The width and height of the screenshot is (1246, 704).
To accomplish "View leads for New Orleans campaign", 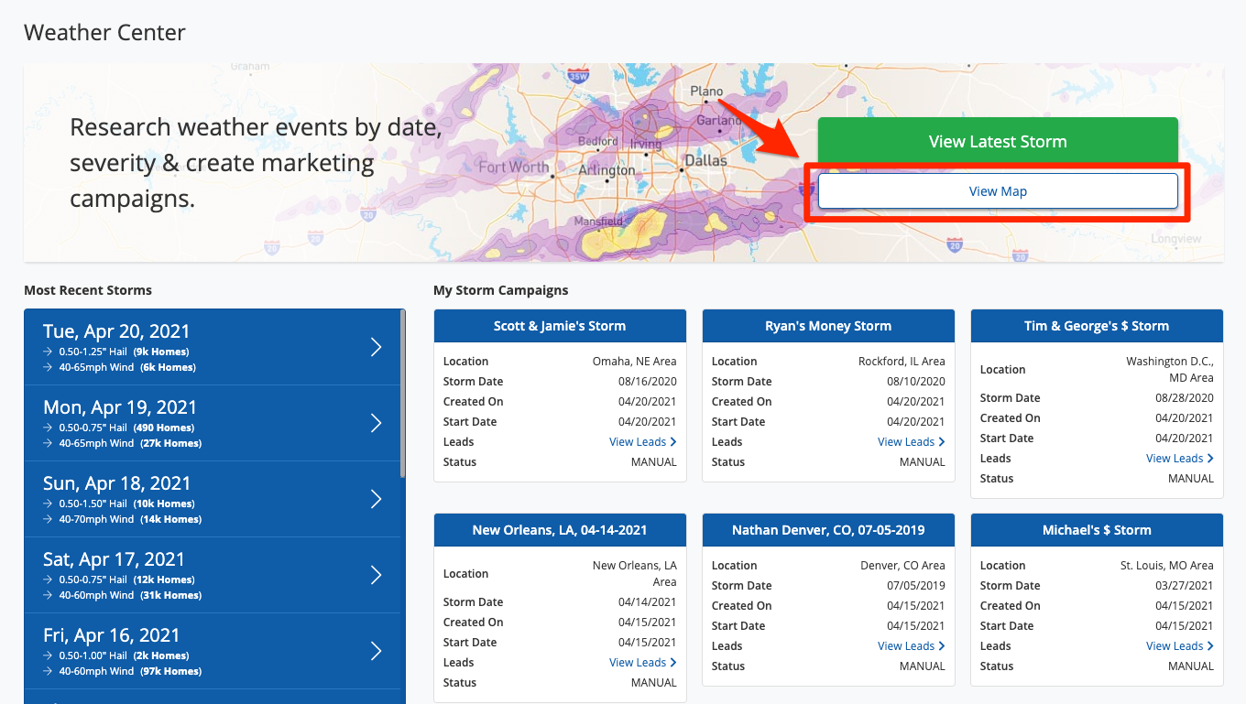I will click(642, 663).
